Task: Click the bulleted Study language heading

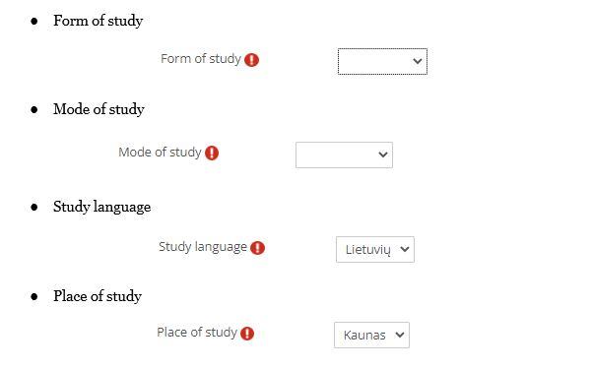Action: pos(101,207)
